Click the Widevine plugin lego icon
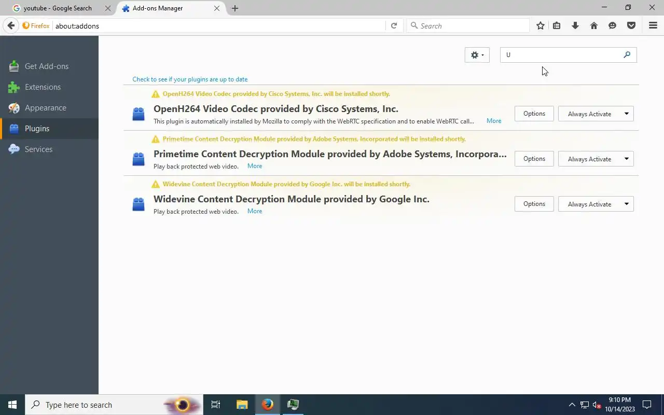 [138, 204]
